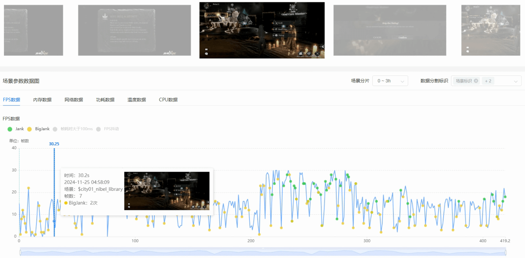Image resolution: width=525 pixels, height=258 pixels.
Task: Select the 温度数据 tab
Action: coord(137,99)
